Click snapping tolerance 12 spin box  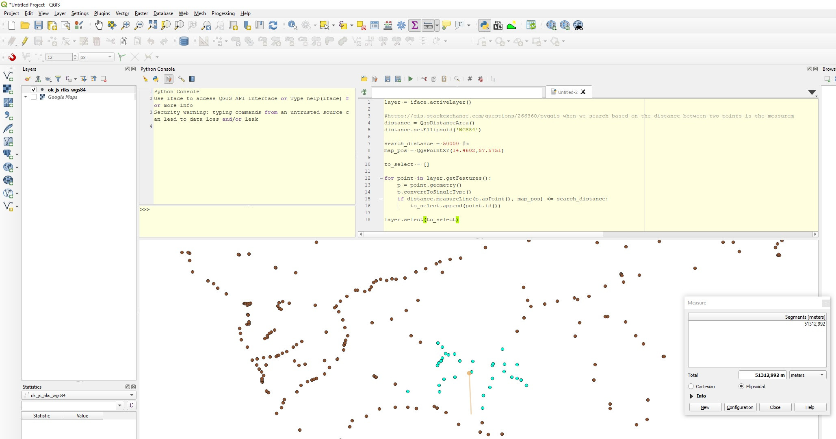point(62,57)
